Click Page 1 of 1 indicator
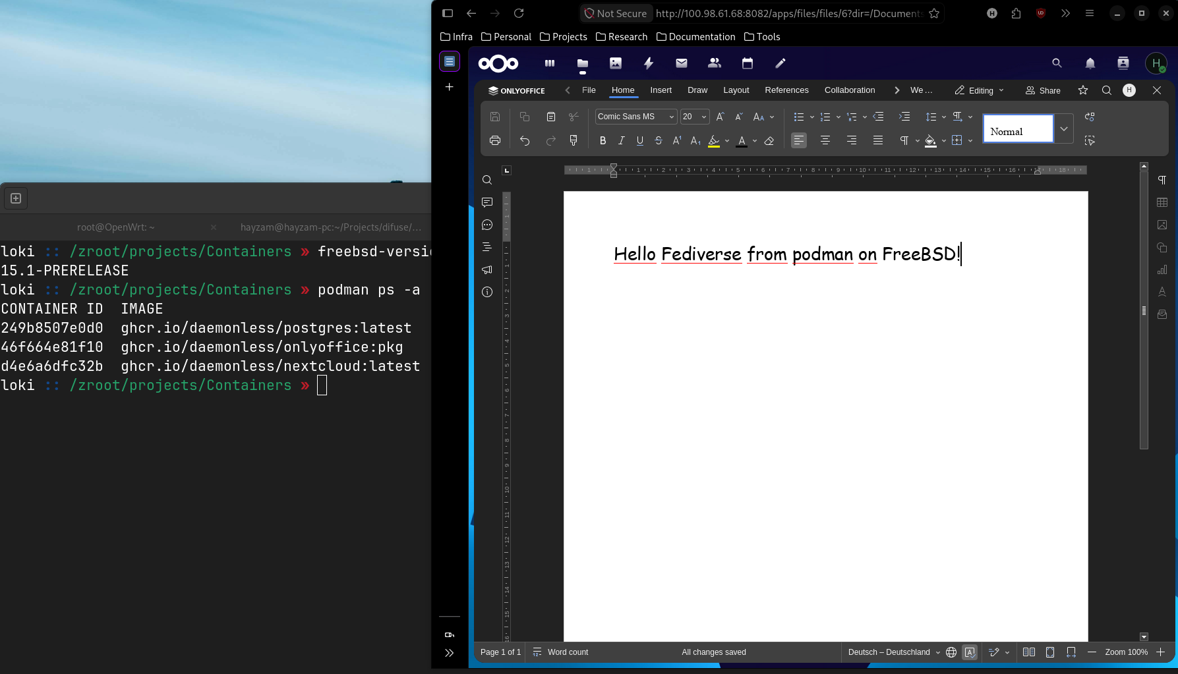This screenshot has height=674, width=1178. (500, 652)
